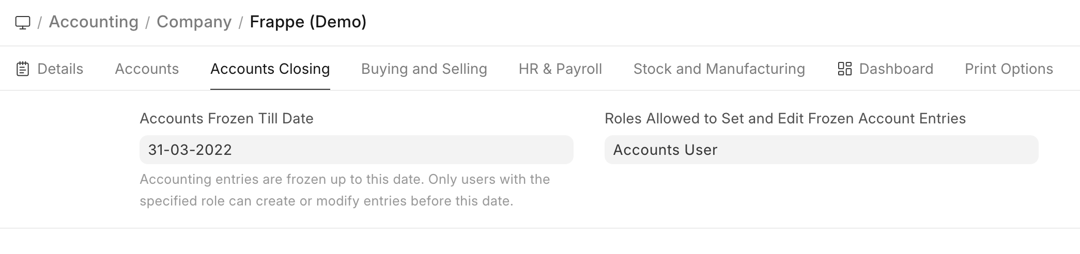
Task: Open the HR & Payroll tab
Action: tap(560, 69)
